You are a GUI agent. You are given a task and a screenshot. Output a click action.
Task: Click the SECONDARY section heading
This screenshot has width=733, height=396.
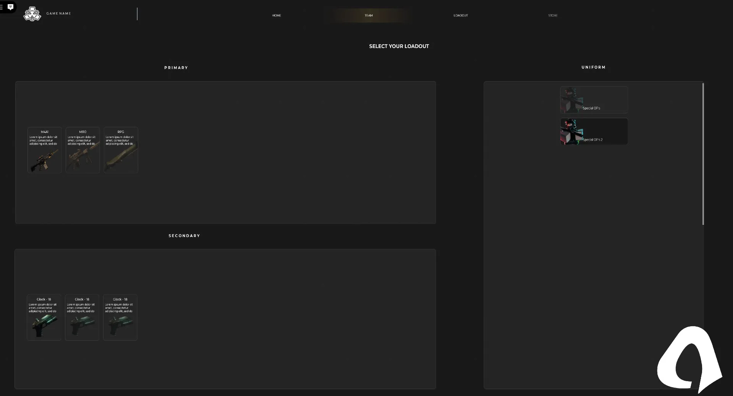[184, 236]
